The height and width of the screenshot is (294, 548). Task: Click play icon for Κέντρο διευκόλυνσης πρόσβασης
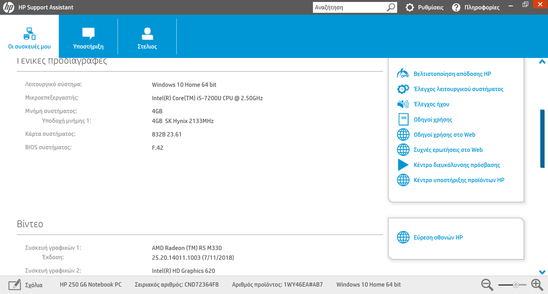[403, 165]
